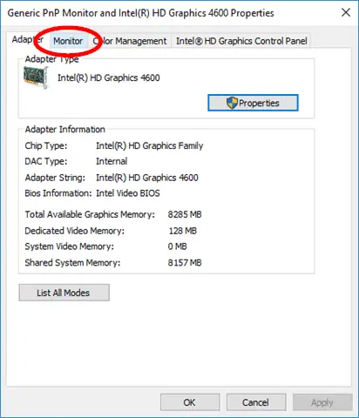The width and height of the screenshot is (359, 418).
Task: Click the Dedicated Video Memory label
Action: tap(75, 231)
